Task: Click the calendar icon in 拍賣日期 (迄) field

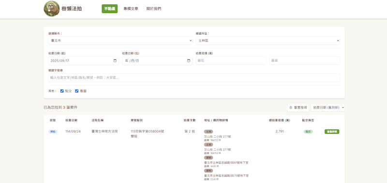Action: (x=189, y=61)
